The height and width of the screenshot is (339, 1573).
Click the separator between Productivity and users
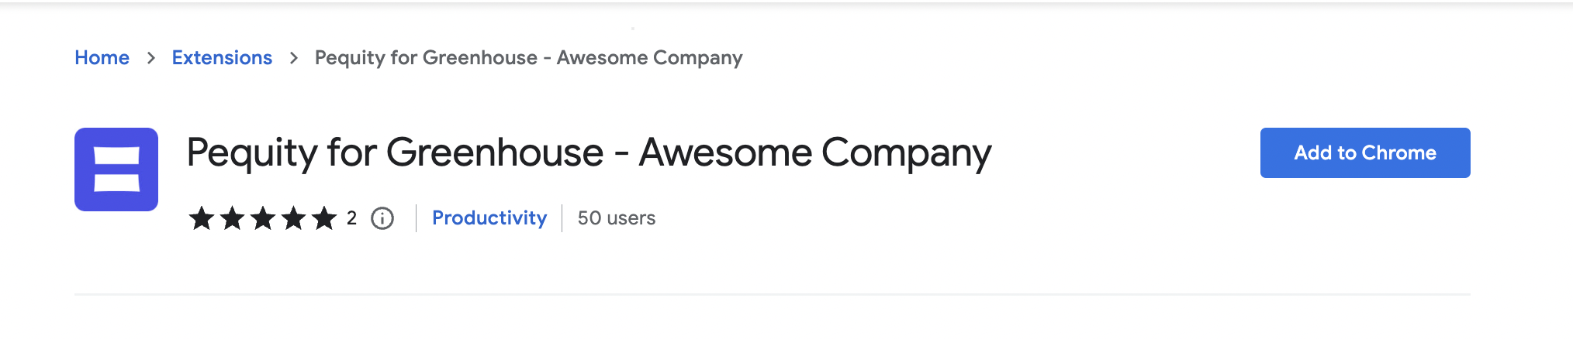tap(562, 218)
